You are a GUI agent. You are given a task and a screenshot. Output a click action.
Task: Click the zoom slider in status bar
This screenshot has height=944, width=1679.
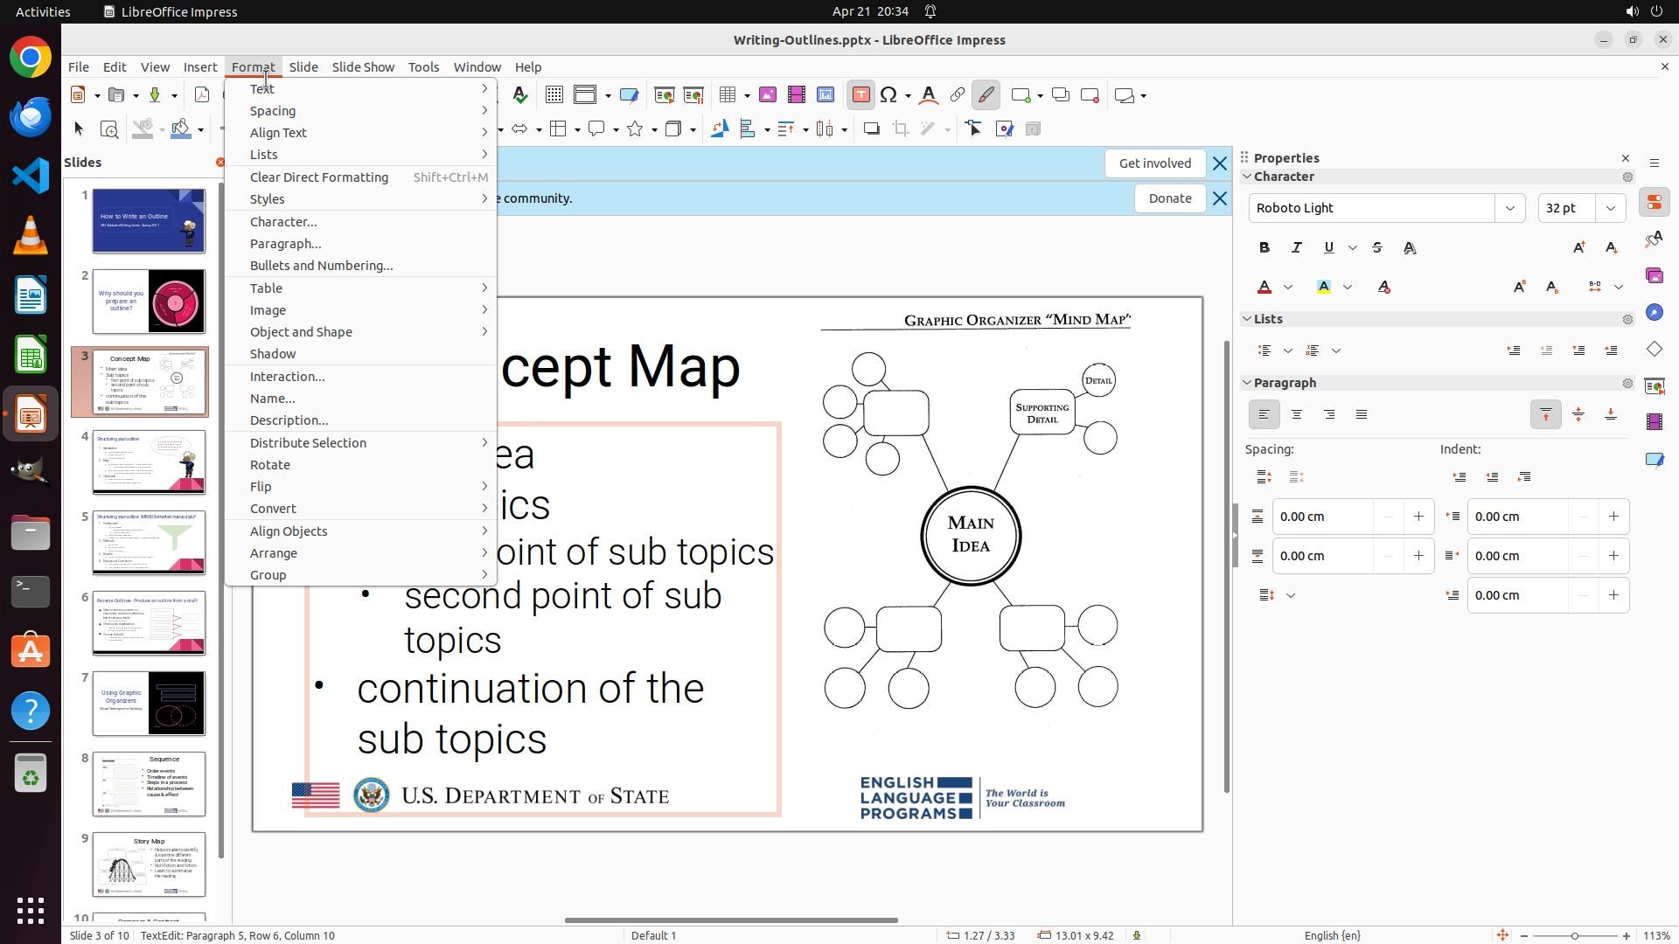pyautogui.click(x=1574, y=936)
